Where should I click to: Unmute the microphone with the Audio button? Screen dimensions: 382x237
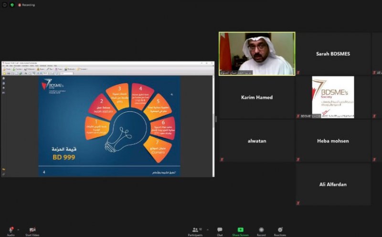[11, 231]
